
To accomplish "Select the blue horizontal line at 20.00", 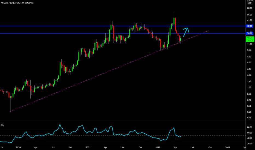I will (x=123, y=33).
